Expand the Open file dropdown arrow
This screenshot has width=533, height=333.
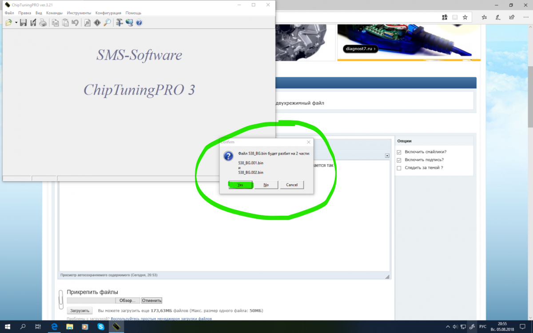(x=16, y=23)
